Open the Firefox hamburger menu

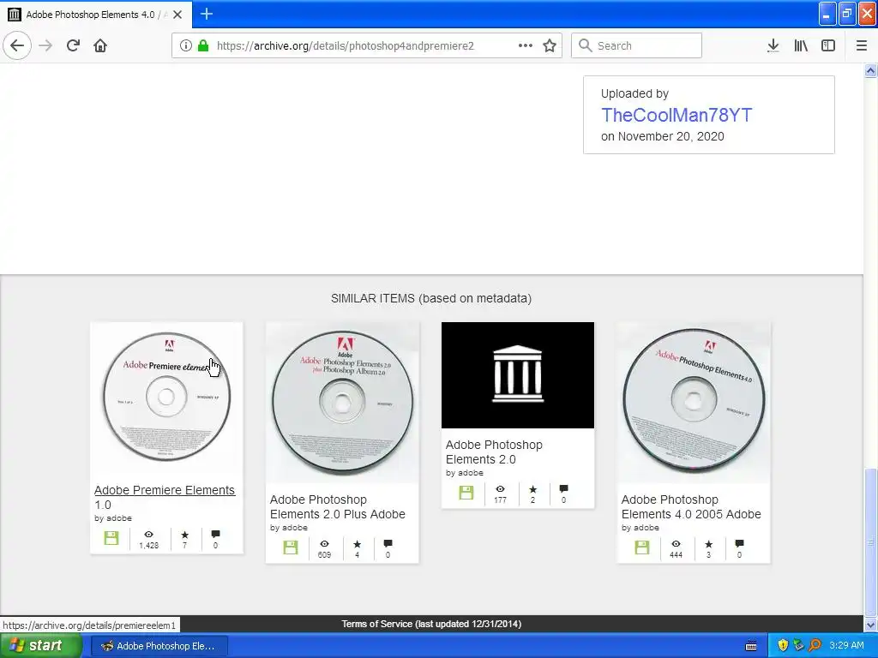tap(861, 45)
